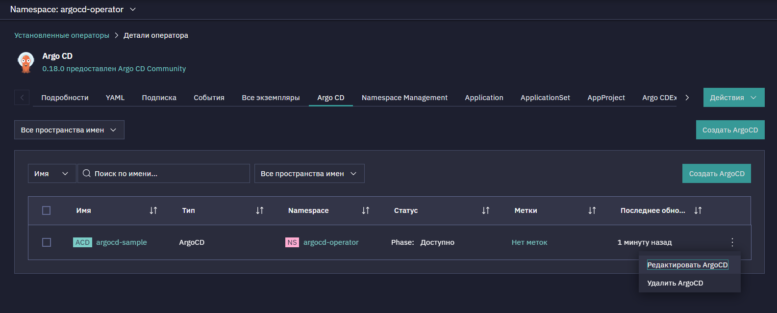This screenshot has width=777, height=313.
Task: Click the Имя column header
Action: coord(84,210)
